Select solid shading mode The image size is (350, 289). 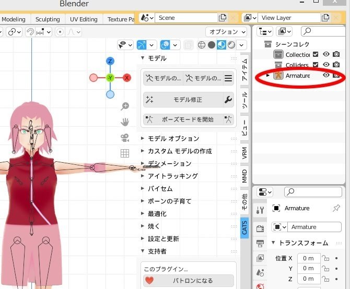pyautogui.click(x=212, y=45)
